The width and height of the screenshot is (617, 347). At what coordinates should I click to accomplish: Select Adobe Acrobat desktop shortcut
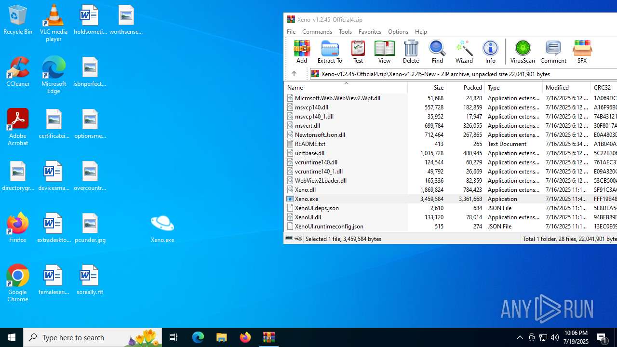[x=18, y=127]
